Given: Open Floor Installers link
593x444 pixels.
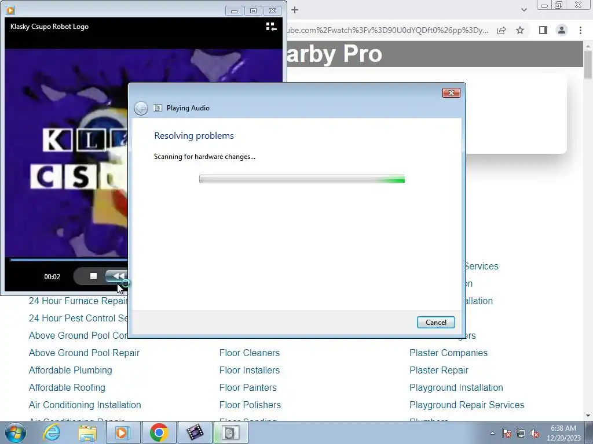Looking at the screenshot, I should [x=249, y=371].
